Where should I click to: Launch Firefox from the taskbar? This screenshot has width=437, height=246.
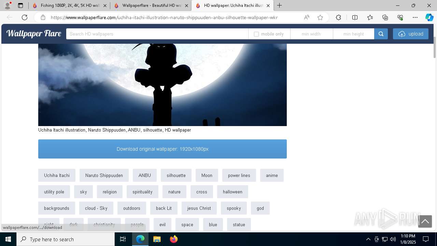(174, 239)
